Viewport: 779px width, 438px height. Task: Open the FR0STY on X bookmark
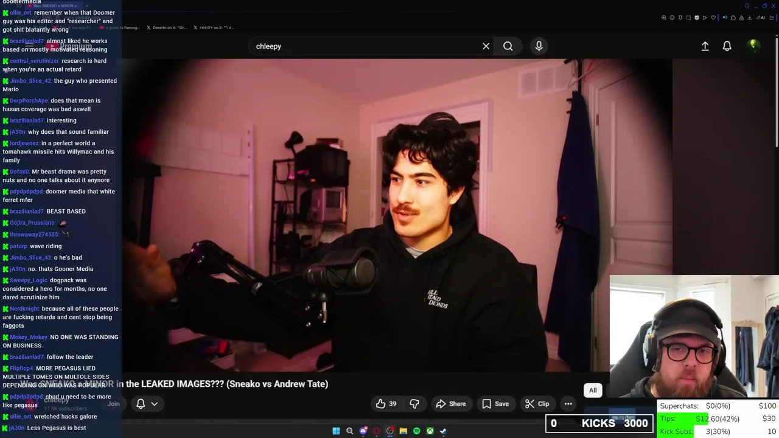coord(214,27)
